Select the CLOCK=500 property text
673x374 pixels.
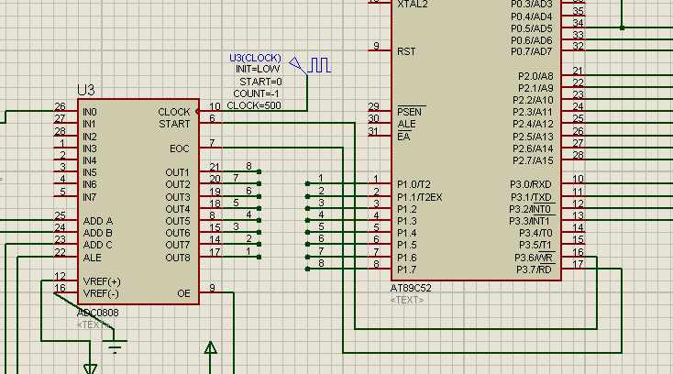point(254,105)
